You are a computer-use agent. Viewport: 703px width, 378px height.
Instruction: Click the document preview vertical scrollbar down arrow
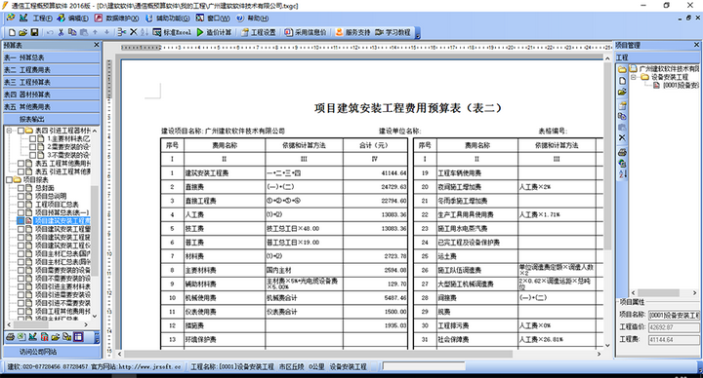coord(607,345)
